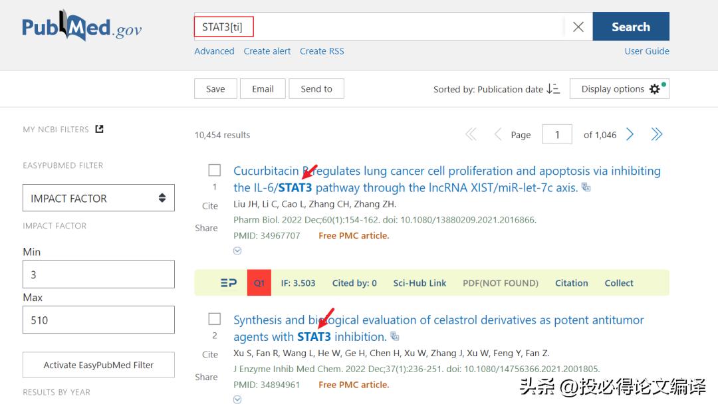Image resolution: width=718 pixels, height=408 pixels.
Task: Select checkbox for Cucurbitacin B article
Action: coord(214,170)
